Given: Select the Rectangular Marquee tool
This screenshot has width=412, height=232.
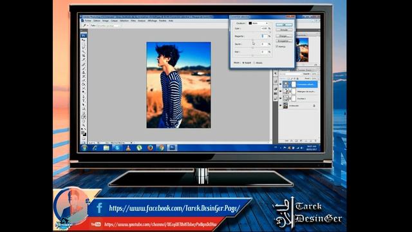Looking at the screenshot, I should (84, 44).
